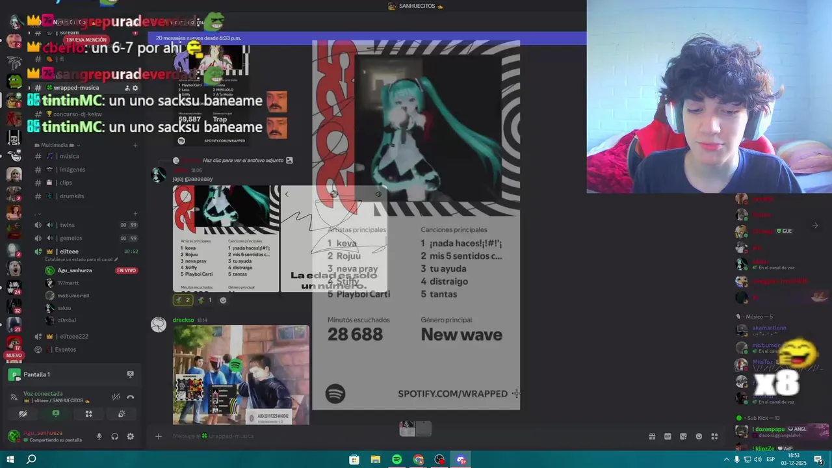Open dreckso's user profile name
The height and width of the screenshot is (468, 832).
(x=183, y=320)
